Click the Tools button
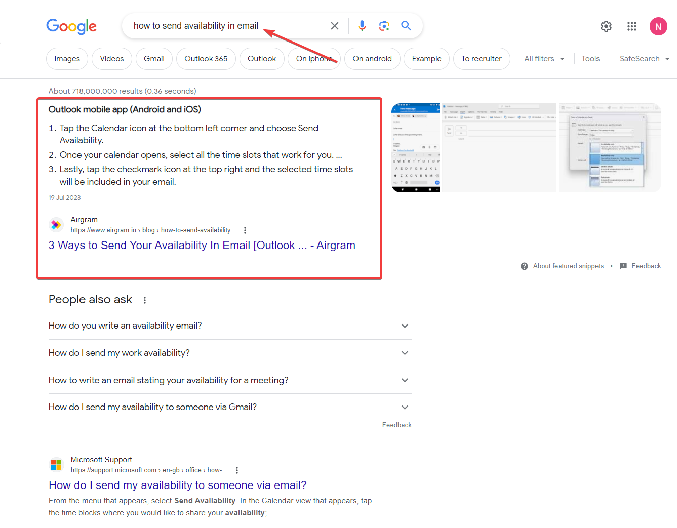677x528 pixels. (x=590, y=59)
